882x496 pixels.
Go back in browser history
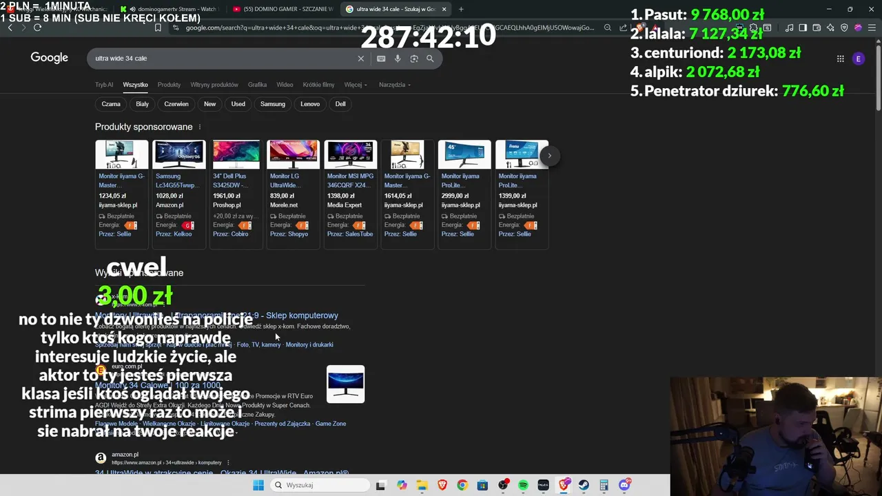[10, 28]
